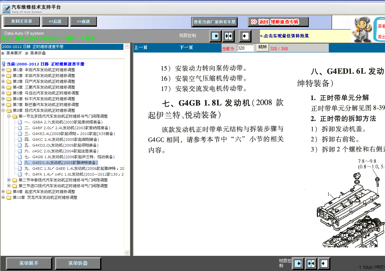385x271 pixels.
Task: Open 二、G4BP 2.0L/2.4L发动机 entry
Action: pyautogui.click(x=67, y=128)
